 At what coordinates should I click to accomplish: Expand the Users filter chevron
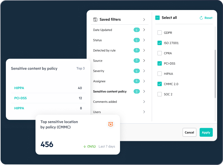pyautogui.click(x=144, y=112)
